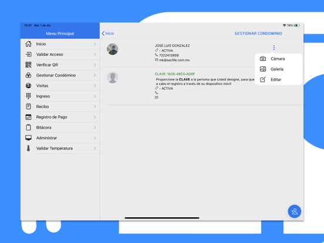This screenshot has width=324, height=243.
Task: Open the three-dot options for Jose Luis Gonzalez
Action: pos(274,48)
